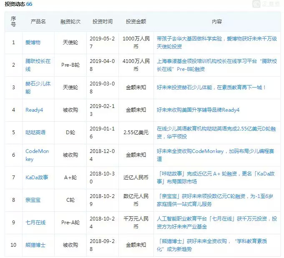
Task: Open the 熊猫博士 product link
Action: pyautogui.click(x=35, y=245)
